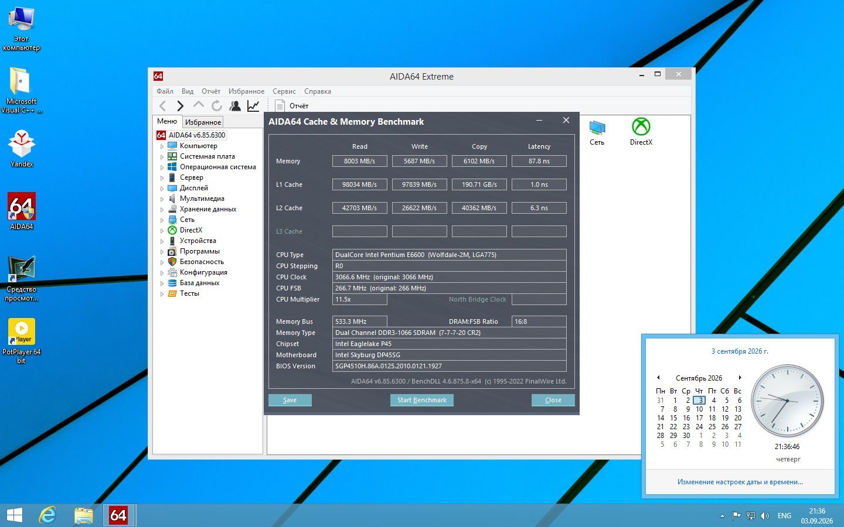This screenshot has width=844, height=527.
Task: Expand the Тесты tree node
Action: [x=162, y=294]
